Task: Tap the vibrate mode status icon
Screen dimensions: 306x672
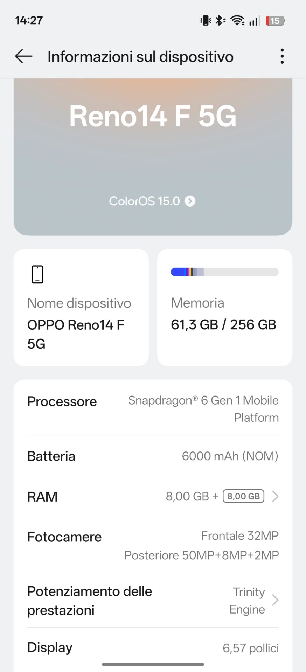Action: [206, 21]
